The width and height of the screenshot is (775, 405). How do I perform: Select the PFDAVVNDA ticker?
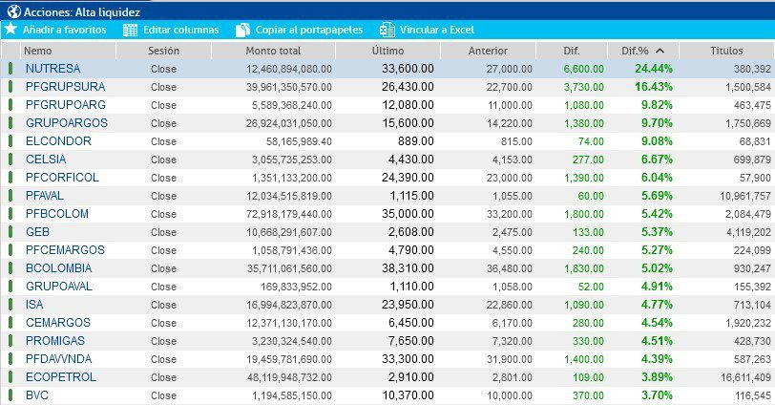(x=59, y=358)
